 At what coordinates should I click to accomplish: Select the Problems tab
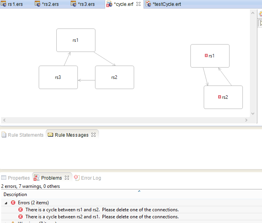pos(51,178)
